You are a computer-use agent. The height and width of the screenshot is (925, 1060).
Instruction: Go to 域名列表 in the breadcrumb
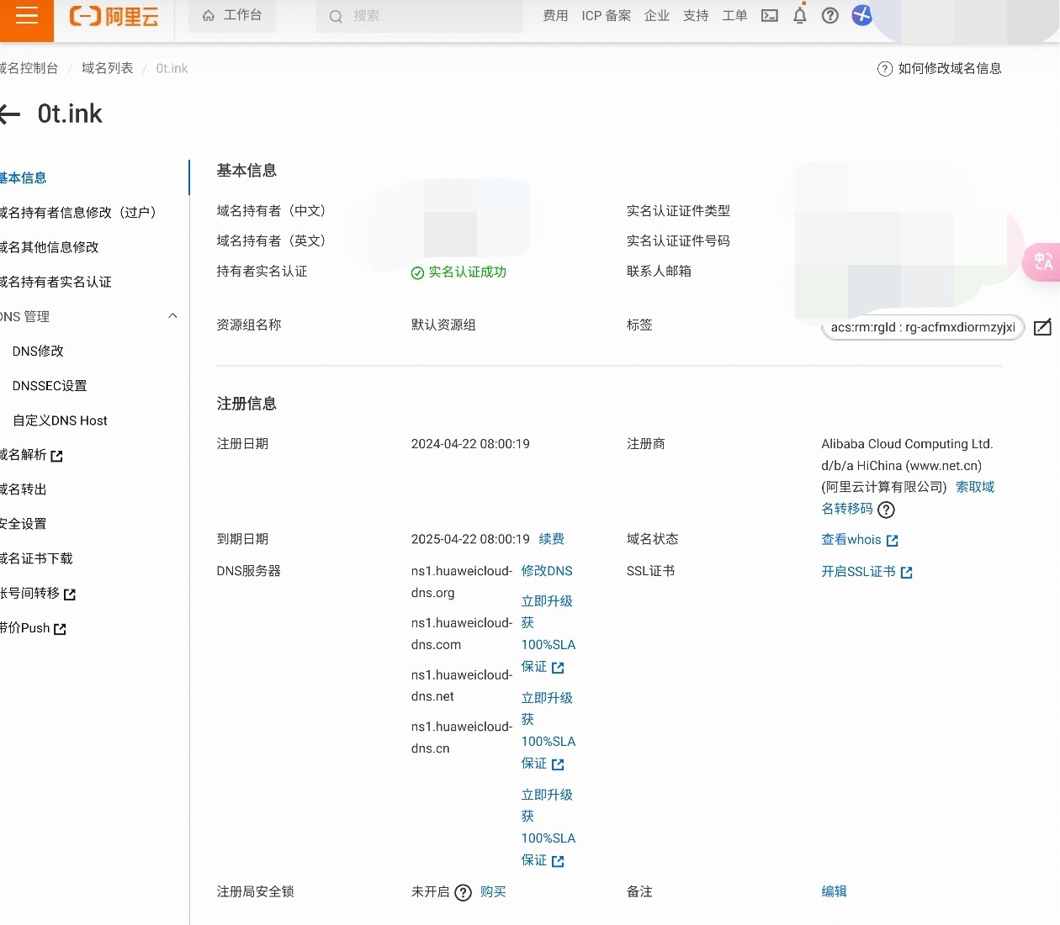pos(108,68)
